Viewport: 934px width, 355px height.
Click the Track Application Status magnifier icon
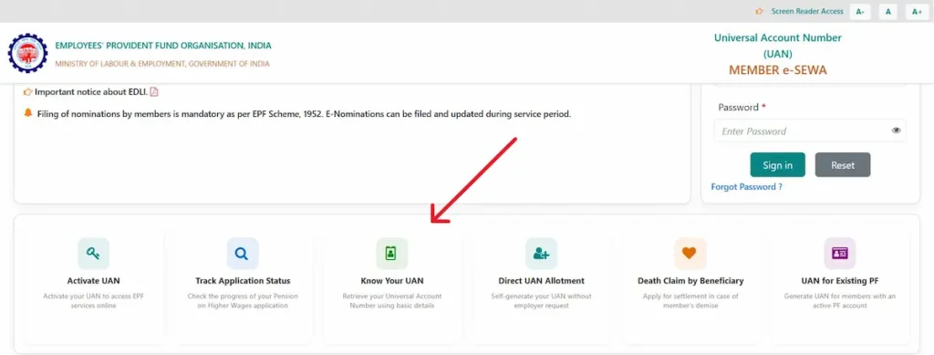click(x=243, y=253)
